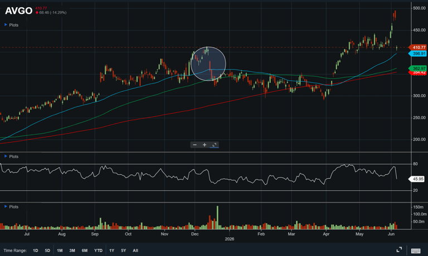428x256 pixels.
Task: Zoom out with the minus chart button
Action: click(194, 145)
